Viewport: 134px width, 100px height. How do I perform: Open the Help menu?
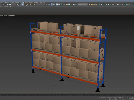[44, 2]
